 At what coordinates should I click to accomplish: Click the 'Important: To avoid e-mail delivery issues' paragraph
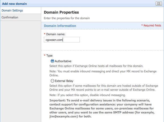point(102,108)
